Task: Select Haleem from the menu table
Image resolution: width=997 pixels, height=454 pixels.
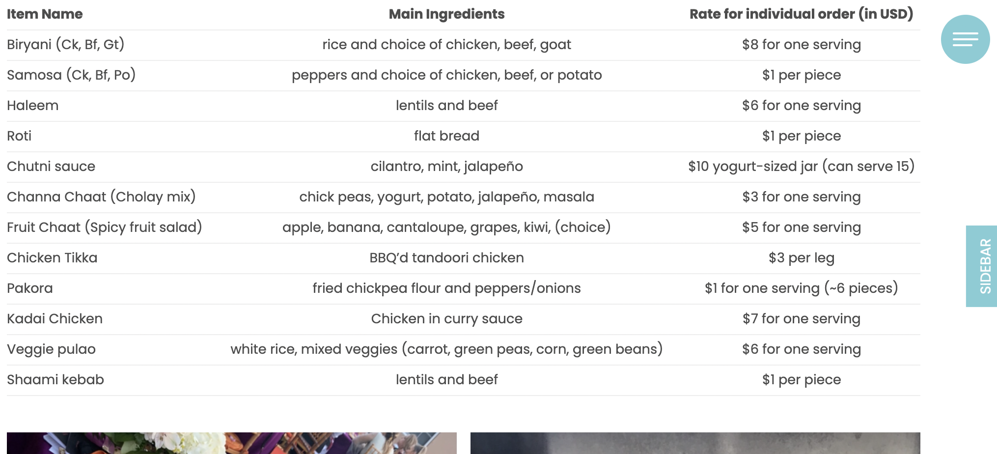Action: click(x=32, y=105)
